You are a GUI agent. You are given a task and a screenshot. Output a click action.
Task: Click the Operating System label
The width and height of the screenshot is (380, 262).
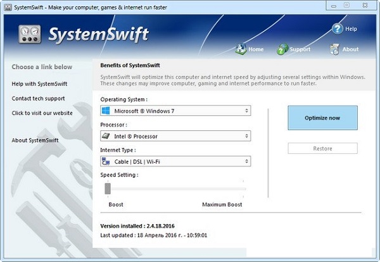(x=124, y=99)
